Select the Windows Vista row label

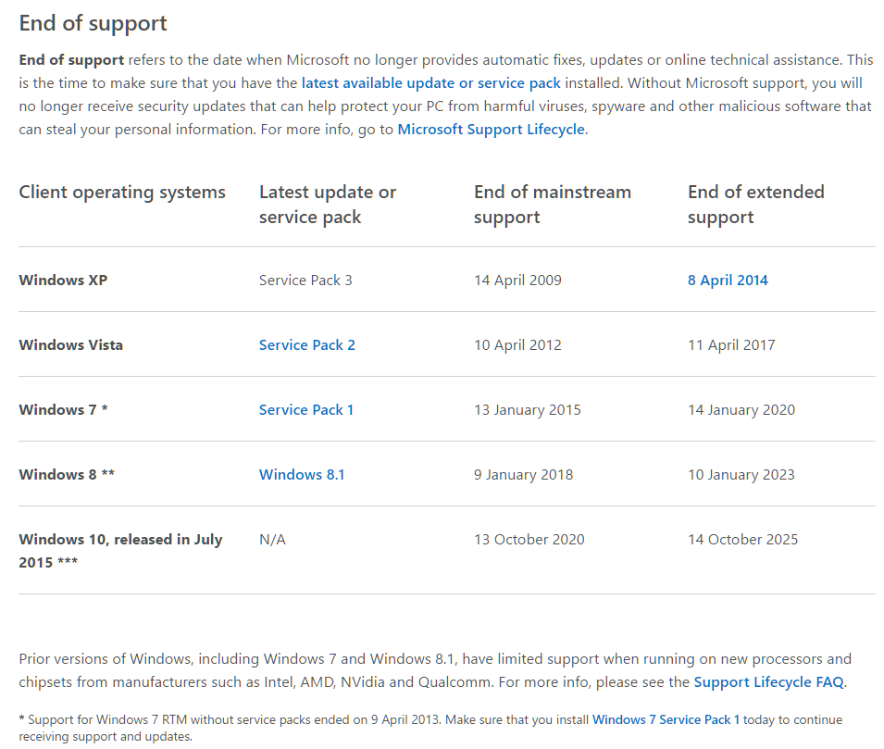click(x=70, y=345)
